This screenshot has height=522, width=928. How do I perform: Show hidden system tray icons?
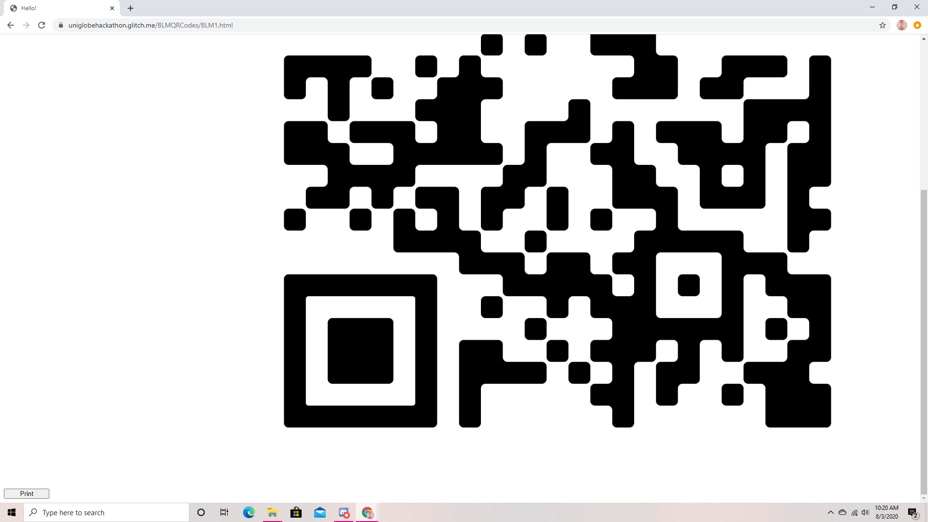tap(830, 512)
